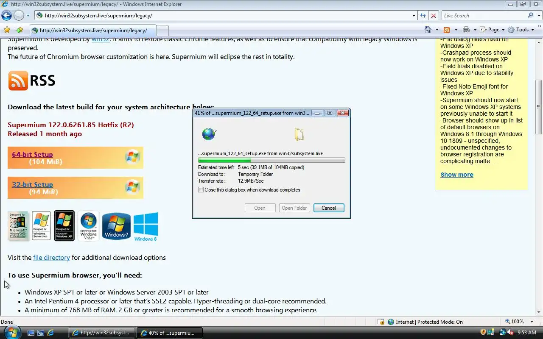Screen dimensions: 543x339
Task: Open the Page menu
Action: 493,30
